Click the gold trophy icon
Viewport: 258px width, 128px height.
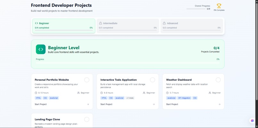(219, 6)
